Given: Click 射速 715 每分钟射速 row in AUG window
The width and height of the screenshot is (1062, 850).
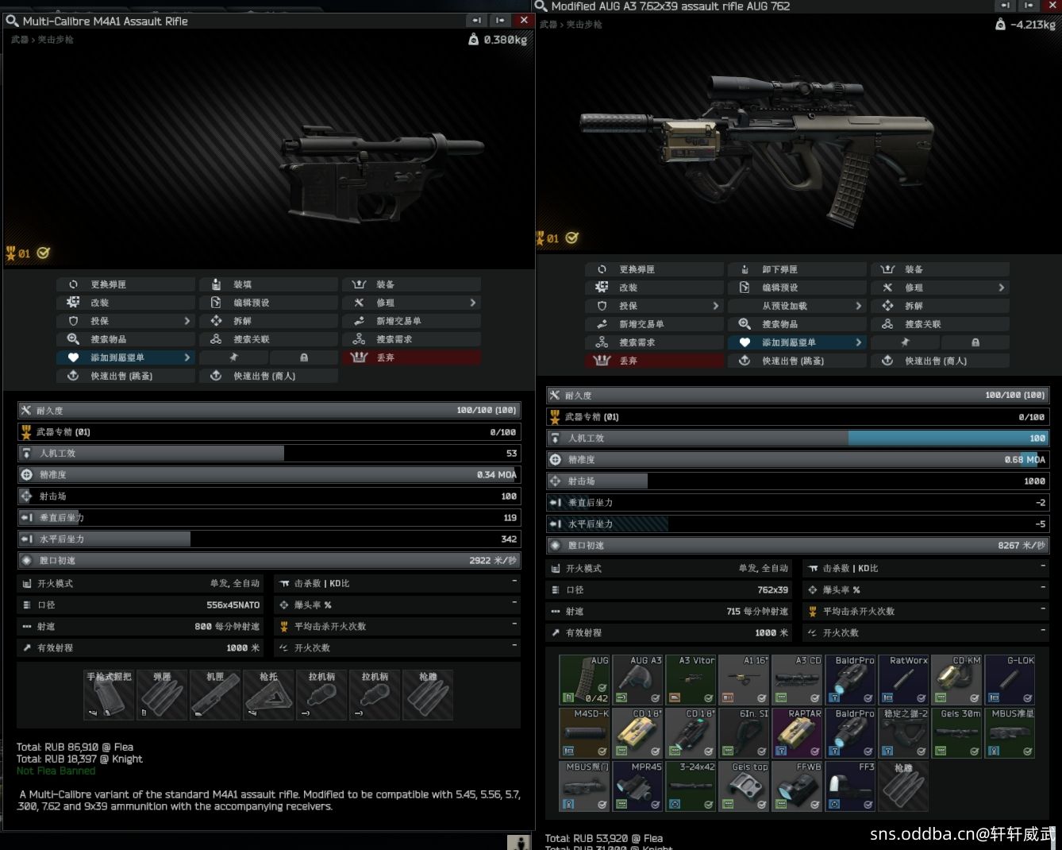Looking at the screenshot, I should point(668,611).
